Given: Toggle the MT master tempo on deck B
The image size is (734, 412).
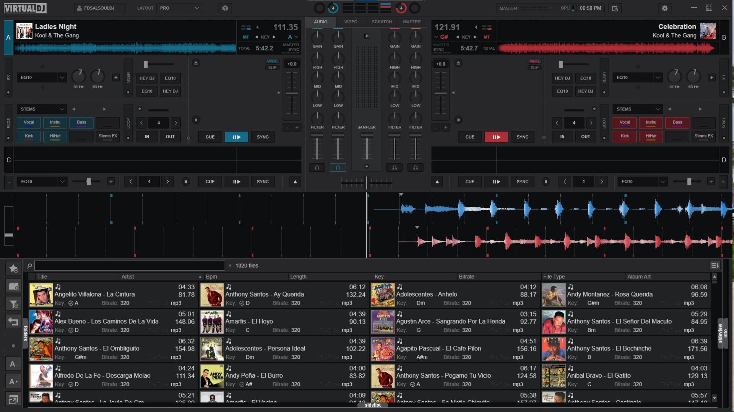Looking at the screenshot, I should click(487, 37).
